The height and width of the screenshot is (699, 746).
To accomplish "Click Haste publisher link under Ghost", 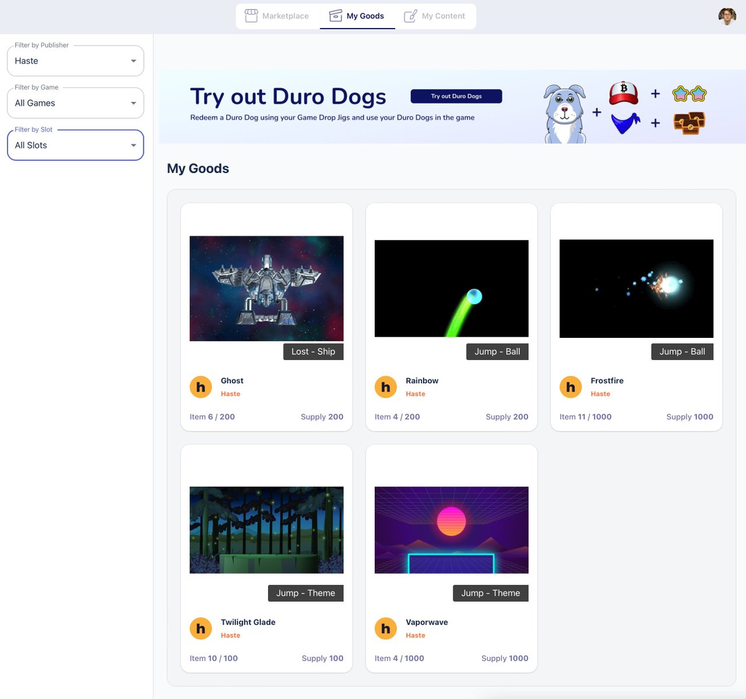I will [231, 394].
